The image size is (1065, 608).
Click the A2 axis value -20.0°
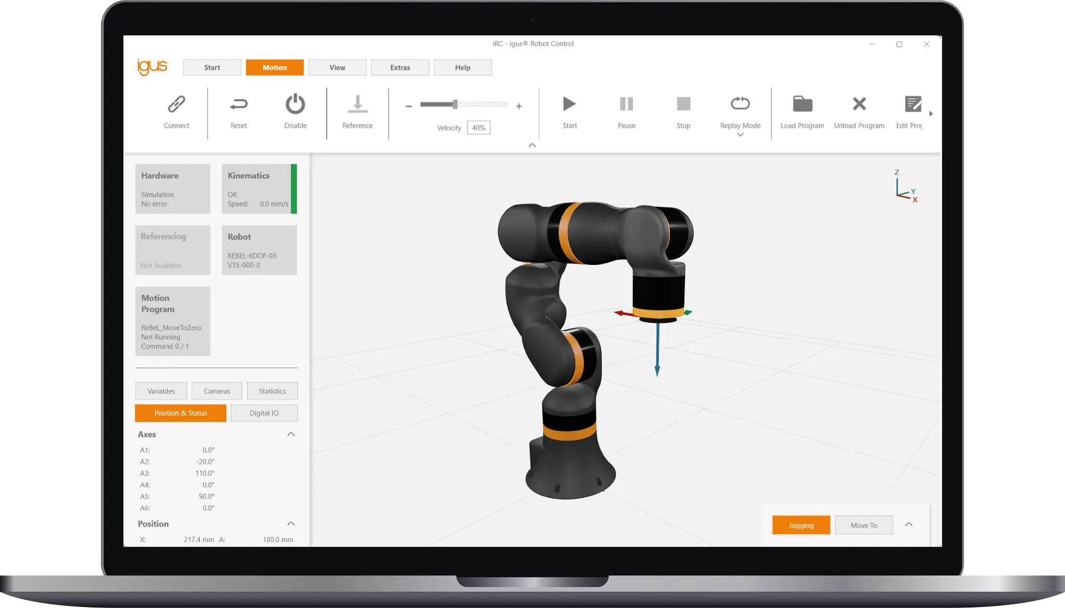pos(205,461)
